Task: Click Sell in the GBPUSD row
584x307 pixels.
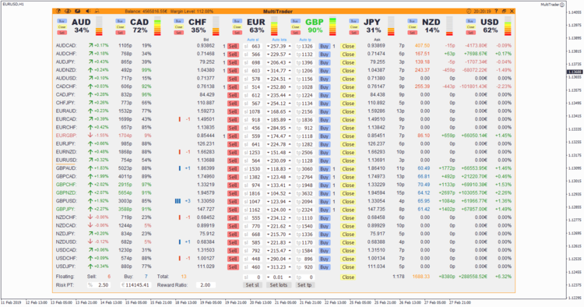Action: point(233,202)
